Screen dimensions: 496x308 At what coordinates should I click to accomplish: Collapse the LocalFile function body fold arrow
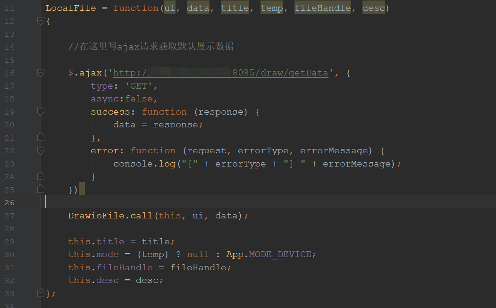click(x=41, y=21)
